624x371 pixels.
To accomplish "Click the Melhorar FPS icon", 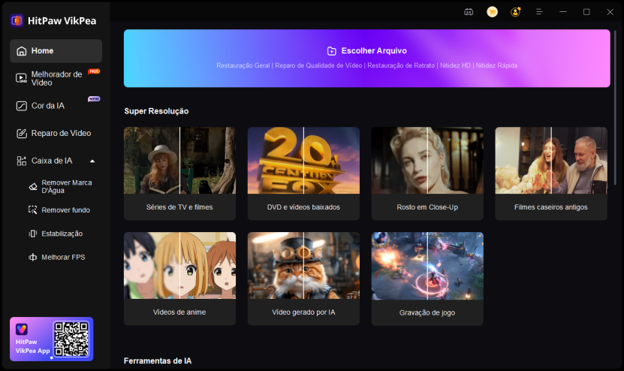I will pos(32,257).
